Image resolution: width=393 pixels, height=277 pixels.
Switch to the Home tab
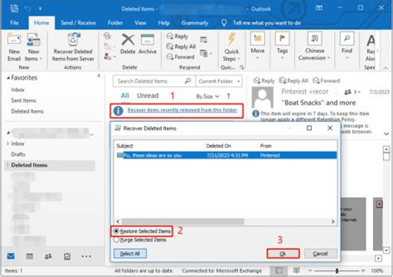pyautogui.click(x=41, y=23)
